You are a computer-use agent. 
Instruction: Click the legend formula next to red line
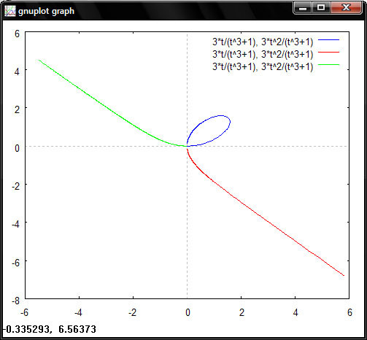click(263, 54)
